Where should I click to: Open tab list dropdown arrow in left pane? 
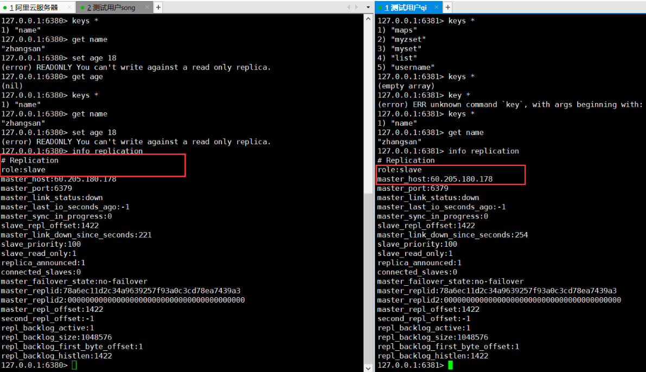[368, 8]
